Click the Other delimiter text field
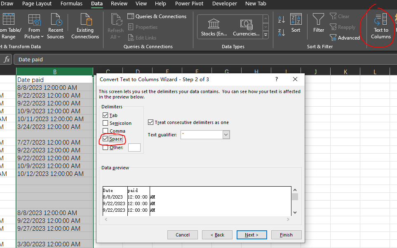This screenshot has height=248, width=397. 134,147
